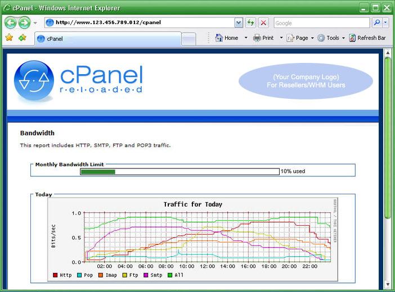Click the address bar URL field

click(139, 22)
